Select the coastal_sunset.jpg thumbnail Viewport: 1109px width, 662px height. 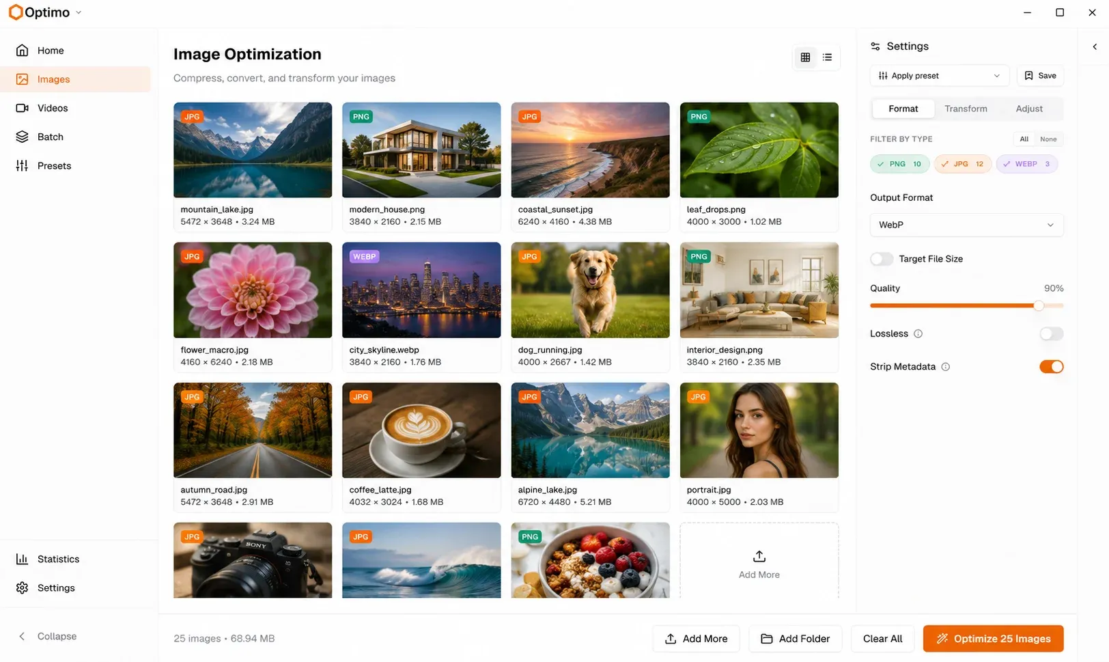590,150
